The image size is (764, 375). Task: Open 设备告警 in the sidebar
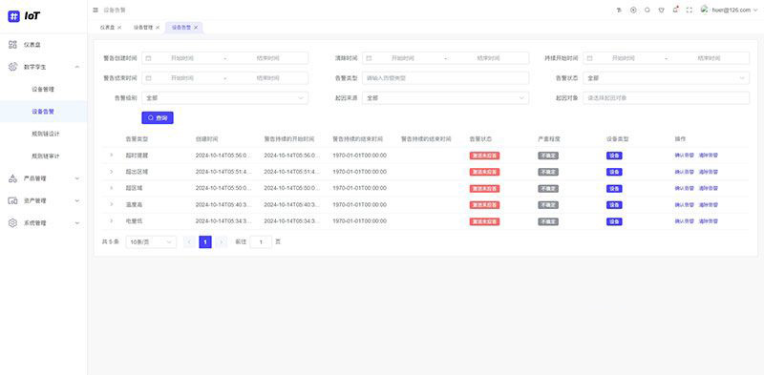click(x=43, y=112)
